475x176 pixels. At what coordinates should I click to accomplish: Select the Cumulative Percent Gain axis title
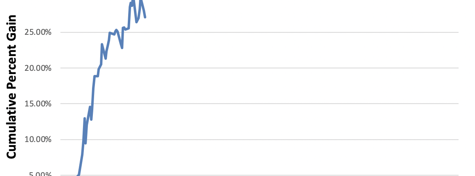(12, 87)
